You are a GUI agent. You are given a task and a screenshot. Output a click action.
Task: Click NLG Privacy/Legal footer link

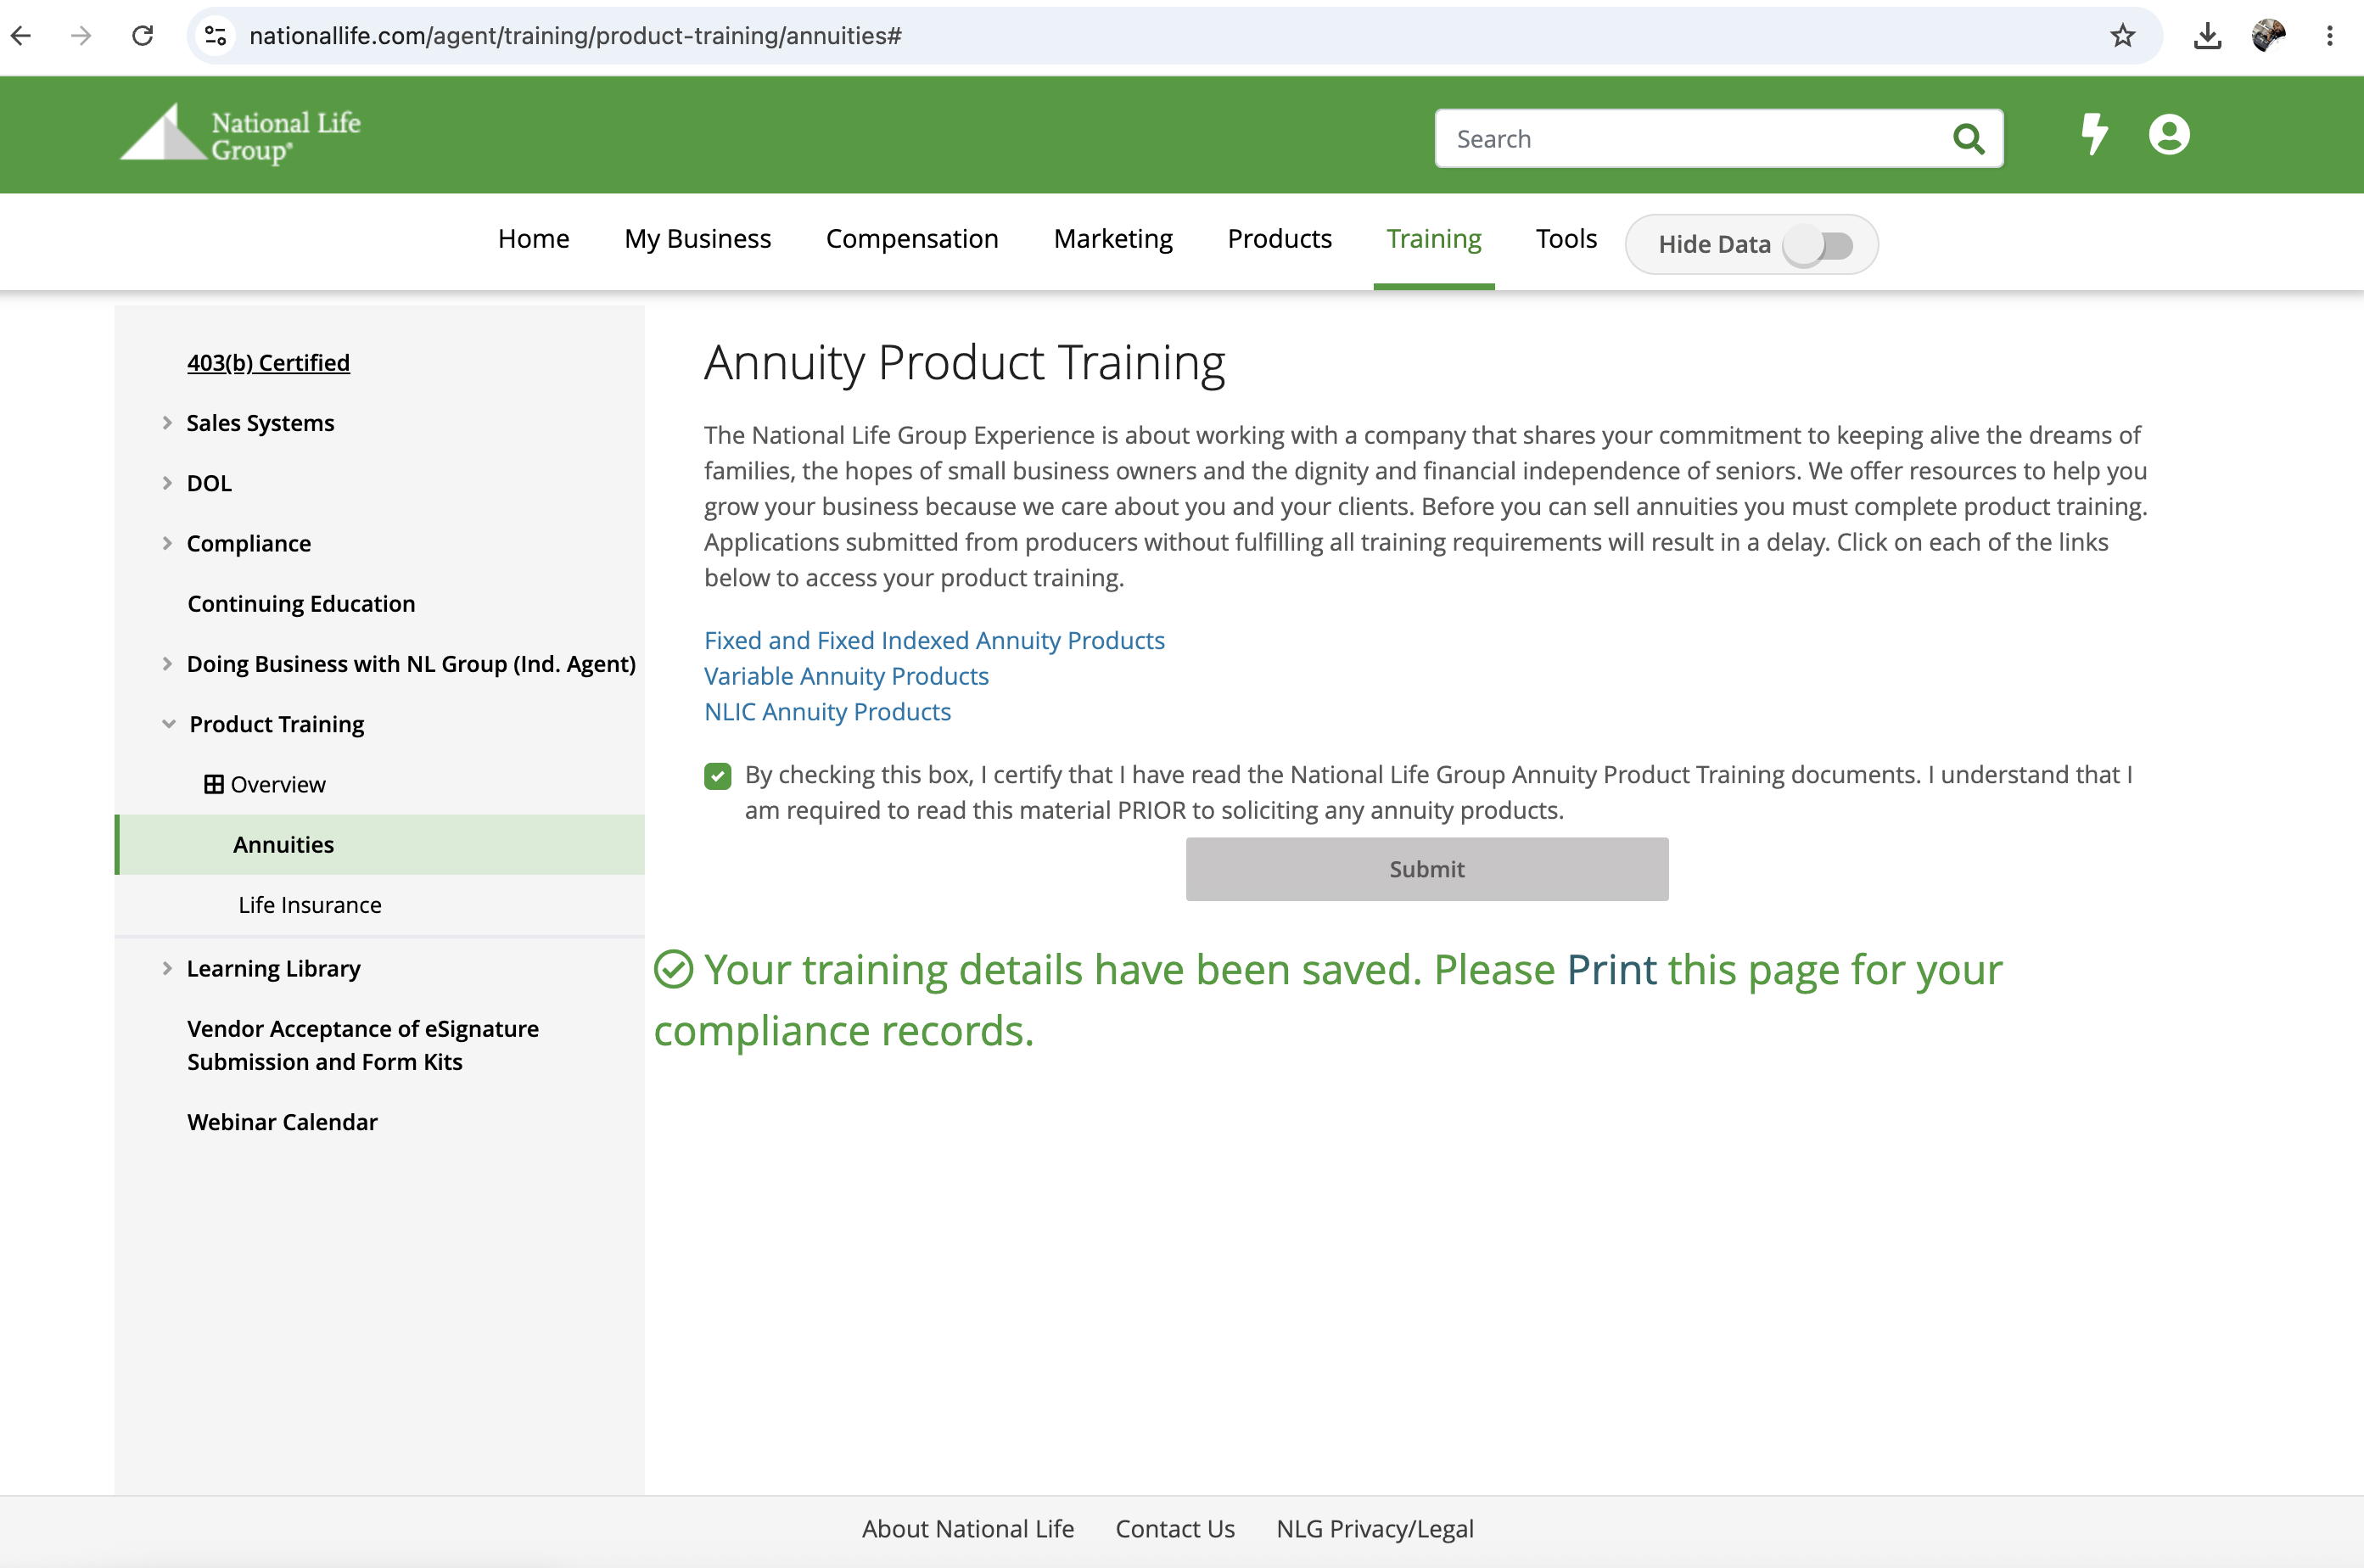(1374, 1528)
